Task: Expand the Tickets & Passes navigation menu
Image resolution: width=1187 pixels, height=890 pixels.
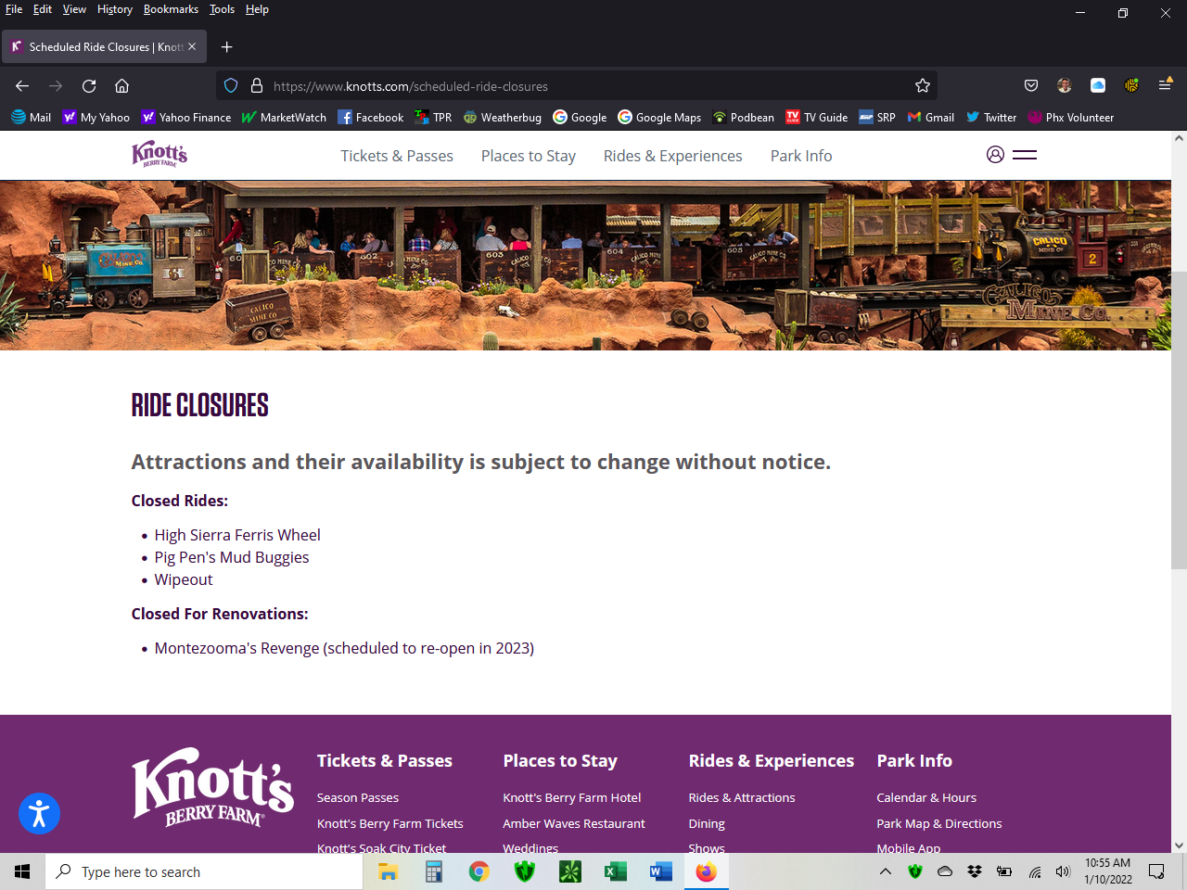Action: [397, 156]
